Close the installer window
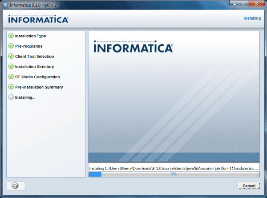Screen dimensions: 267x198 pos(256,4)
